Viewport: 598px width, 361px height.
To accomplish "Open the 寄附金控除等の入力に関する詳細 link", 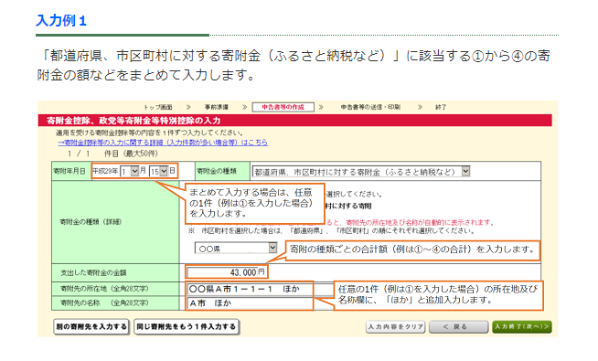I will coord(163,143).
